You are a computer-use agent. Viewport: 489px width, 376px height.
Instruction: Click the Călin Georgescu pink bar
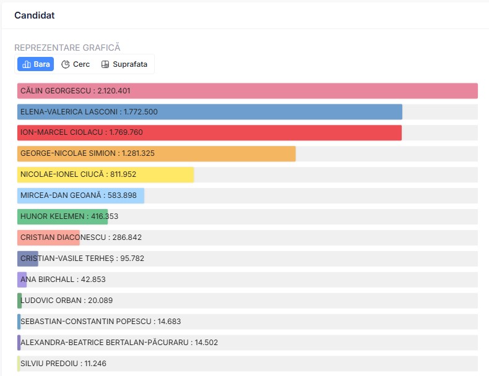click(248, 91)
